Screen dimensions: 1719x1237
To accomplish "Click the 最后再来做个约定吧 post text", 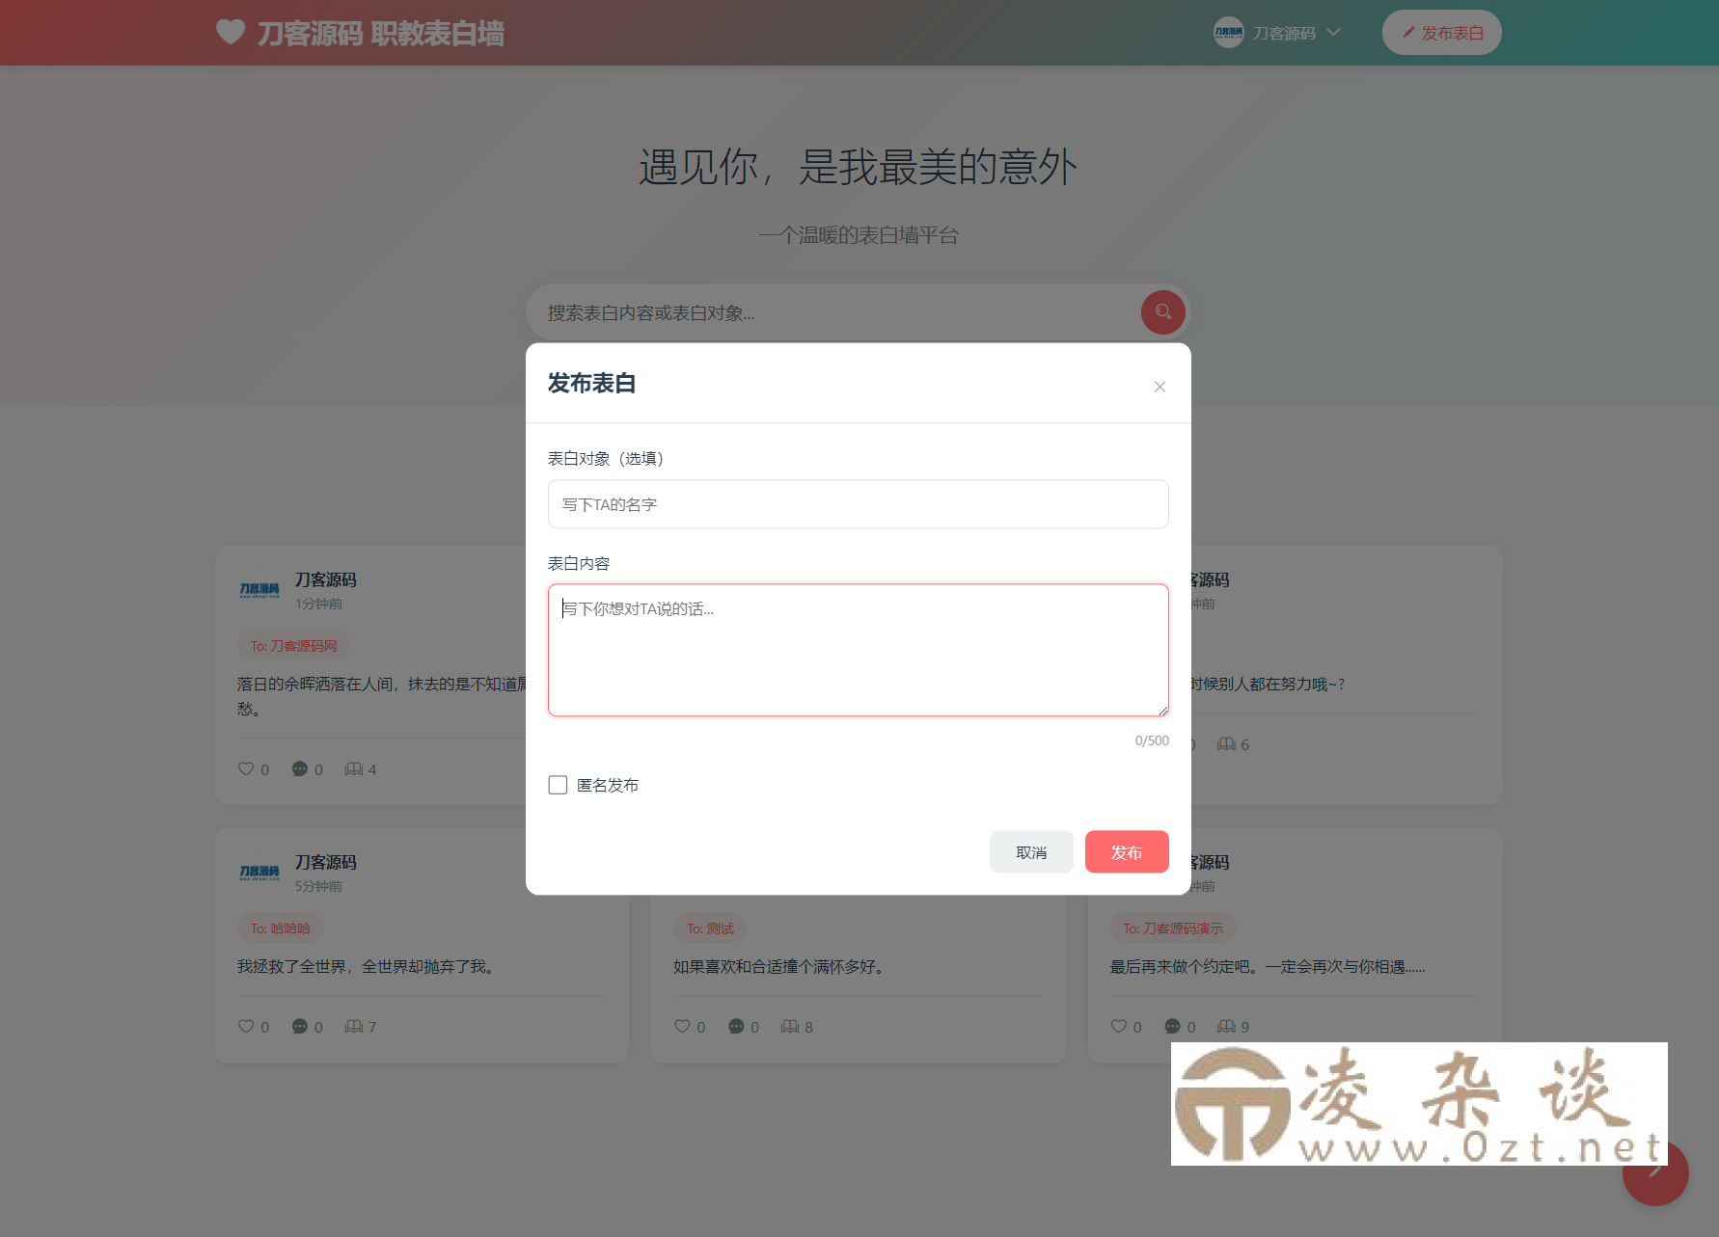I will click(x=1268, y=966).
